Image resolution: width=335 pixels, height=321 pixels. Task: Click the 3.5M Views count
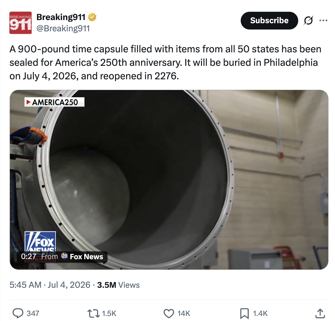click(118, 285)
